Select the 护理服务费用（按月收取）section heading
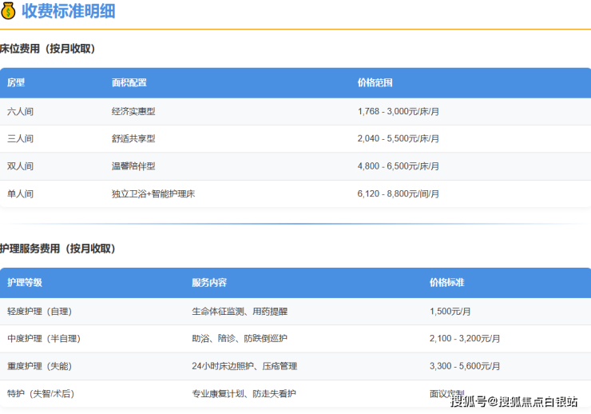Image resolution: width=591 pixels, height=414 pixels. pyautogui.click(x=58, y=249)
